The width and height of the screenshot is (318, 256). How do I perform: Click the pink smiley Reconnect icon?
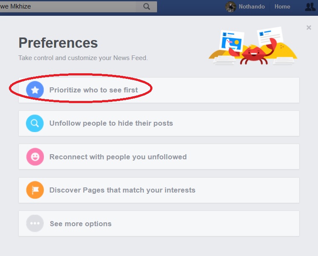pyautogui.click(x=35, y=157)
